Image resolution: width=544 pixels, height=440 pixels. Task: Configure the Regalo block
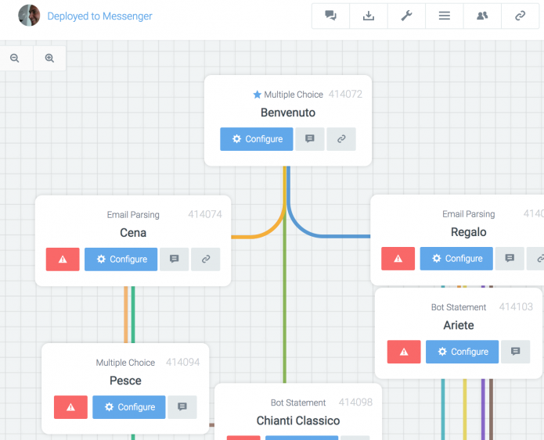pos(456,259)
